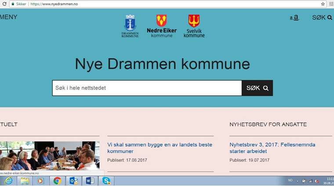The image size is (334, 186).
Task: Click the Drammen kommune coat of arms logo
Action: (x=130, y=26)
